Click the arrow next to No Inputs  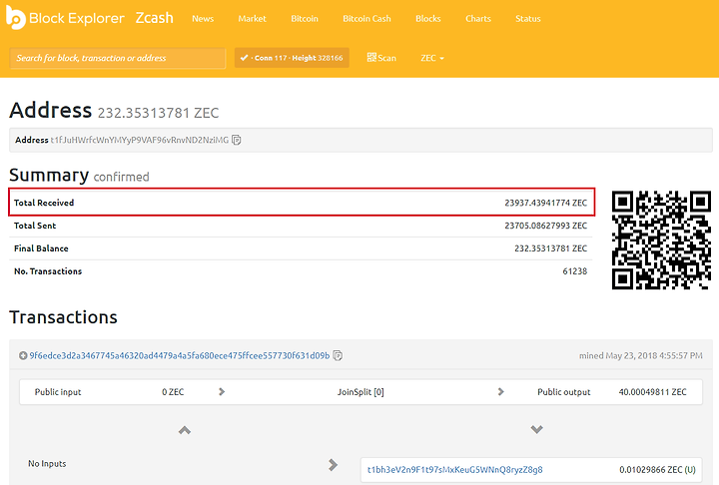tap(334, 465)
